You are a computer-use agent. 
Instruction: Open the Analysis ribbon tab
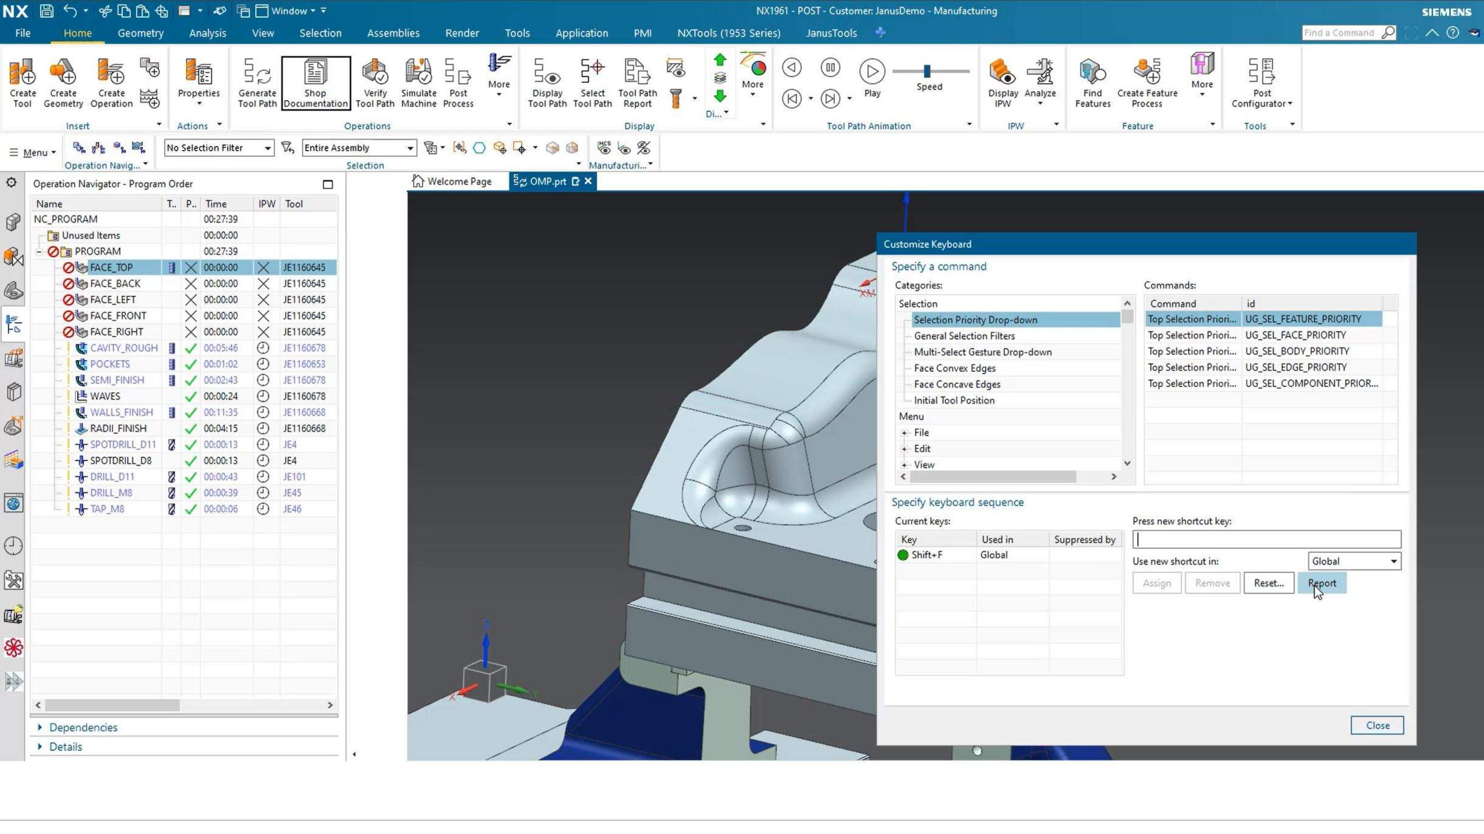(207, 33)
